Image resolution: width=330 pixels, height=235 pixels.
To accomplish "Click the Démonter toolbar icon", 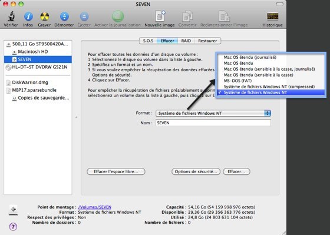I will tap(64, 16).
